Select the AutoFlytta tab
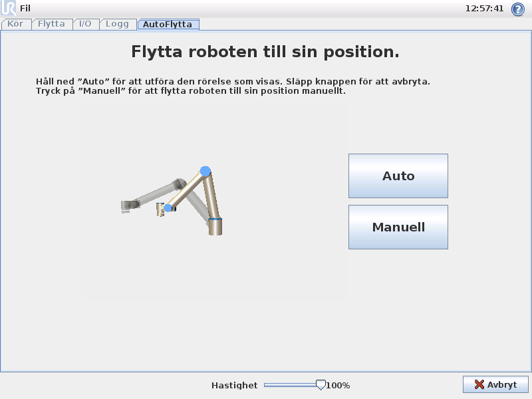Screen dimensions: 532x399 click(168, 25)
